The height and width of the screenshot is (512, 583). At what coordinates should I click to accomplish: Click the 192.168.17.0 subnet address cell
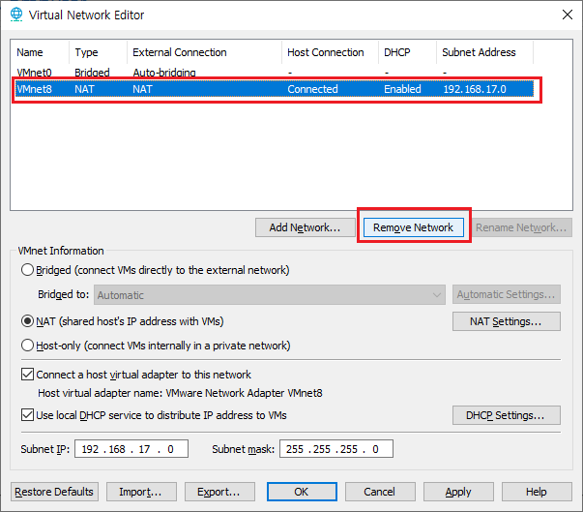coord(475,89)
